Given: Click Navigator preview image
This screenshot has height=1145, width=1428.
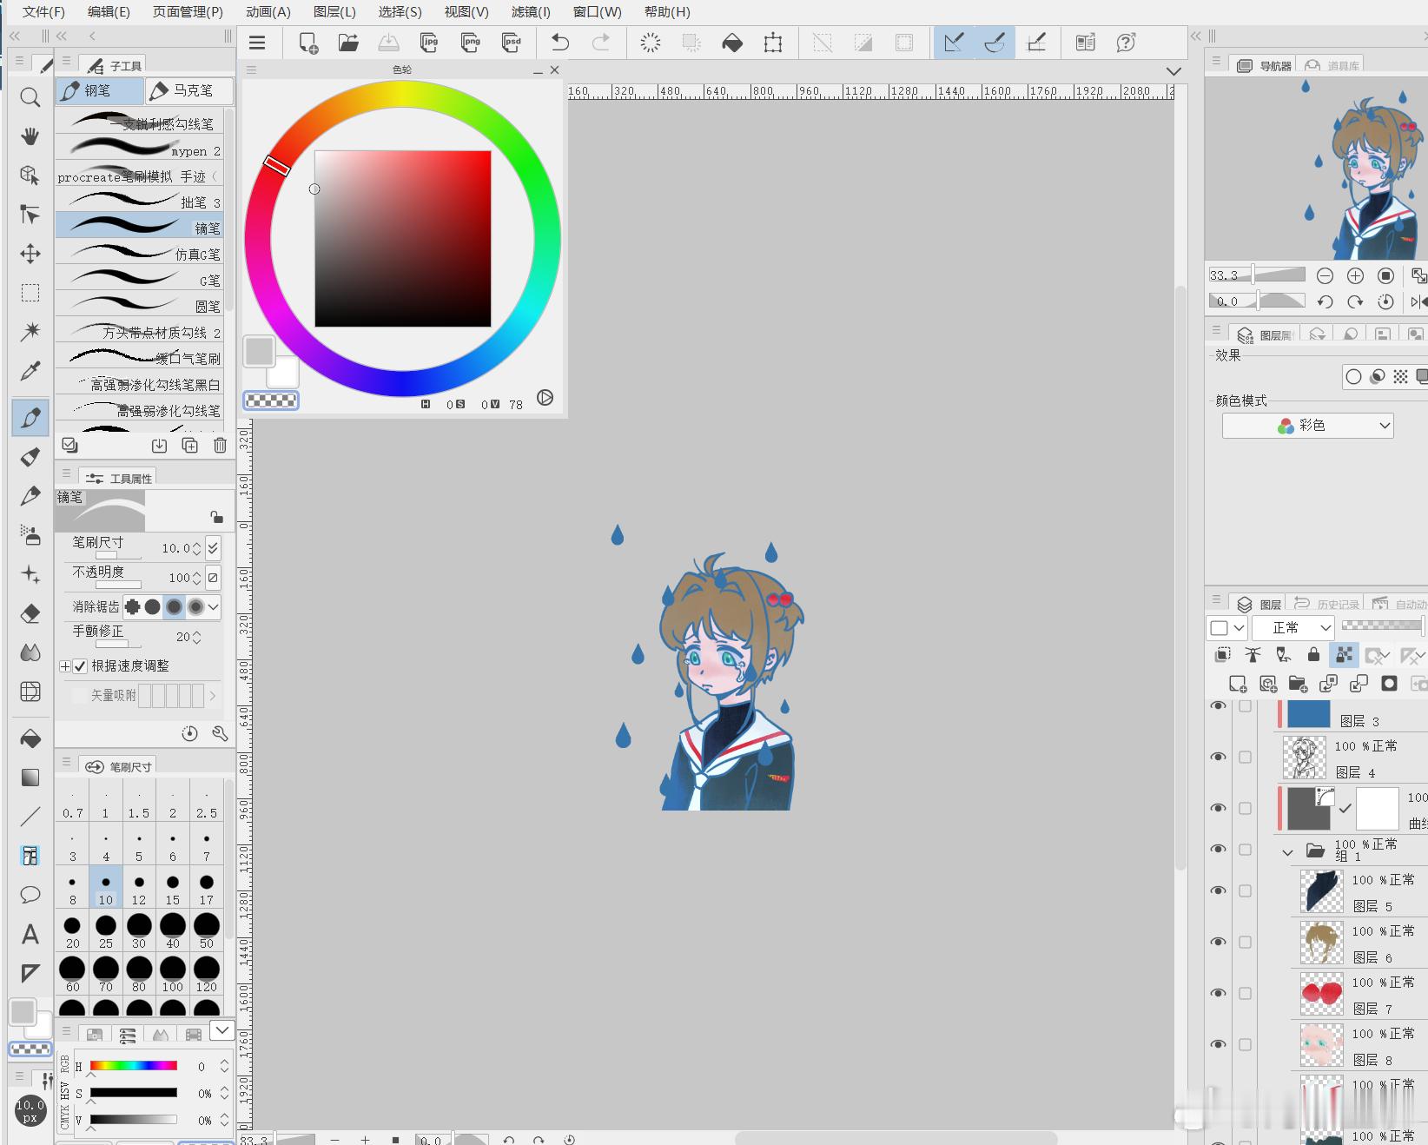Looking at the screenshot, I should tap(1316, 169).
